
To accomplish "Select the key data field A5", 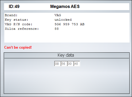I will pos(77,64).
